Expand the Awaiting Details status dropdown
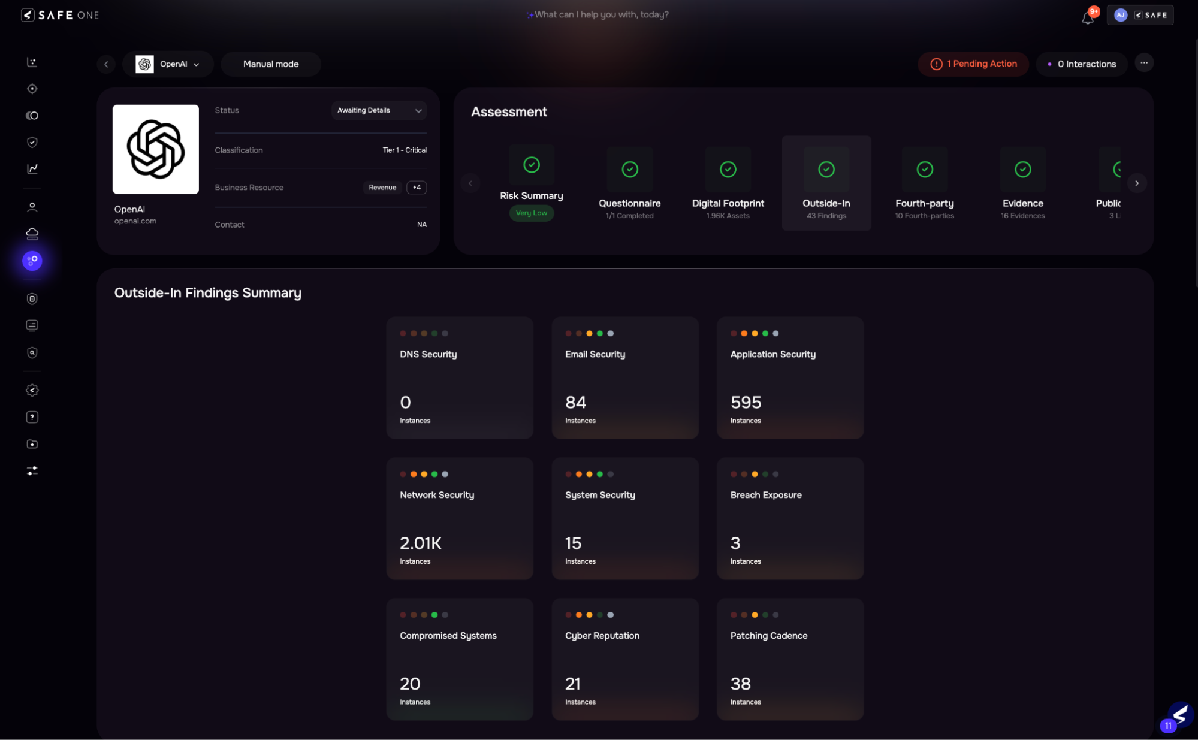 coord(379,110)
